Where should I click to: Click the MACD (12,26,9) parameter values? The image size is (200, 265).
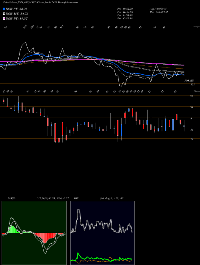53,198
